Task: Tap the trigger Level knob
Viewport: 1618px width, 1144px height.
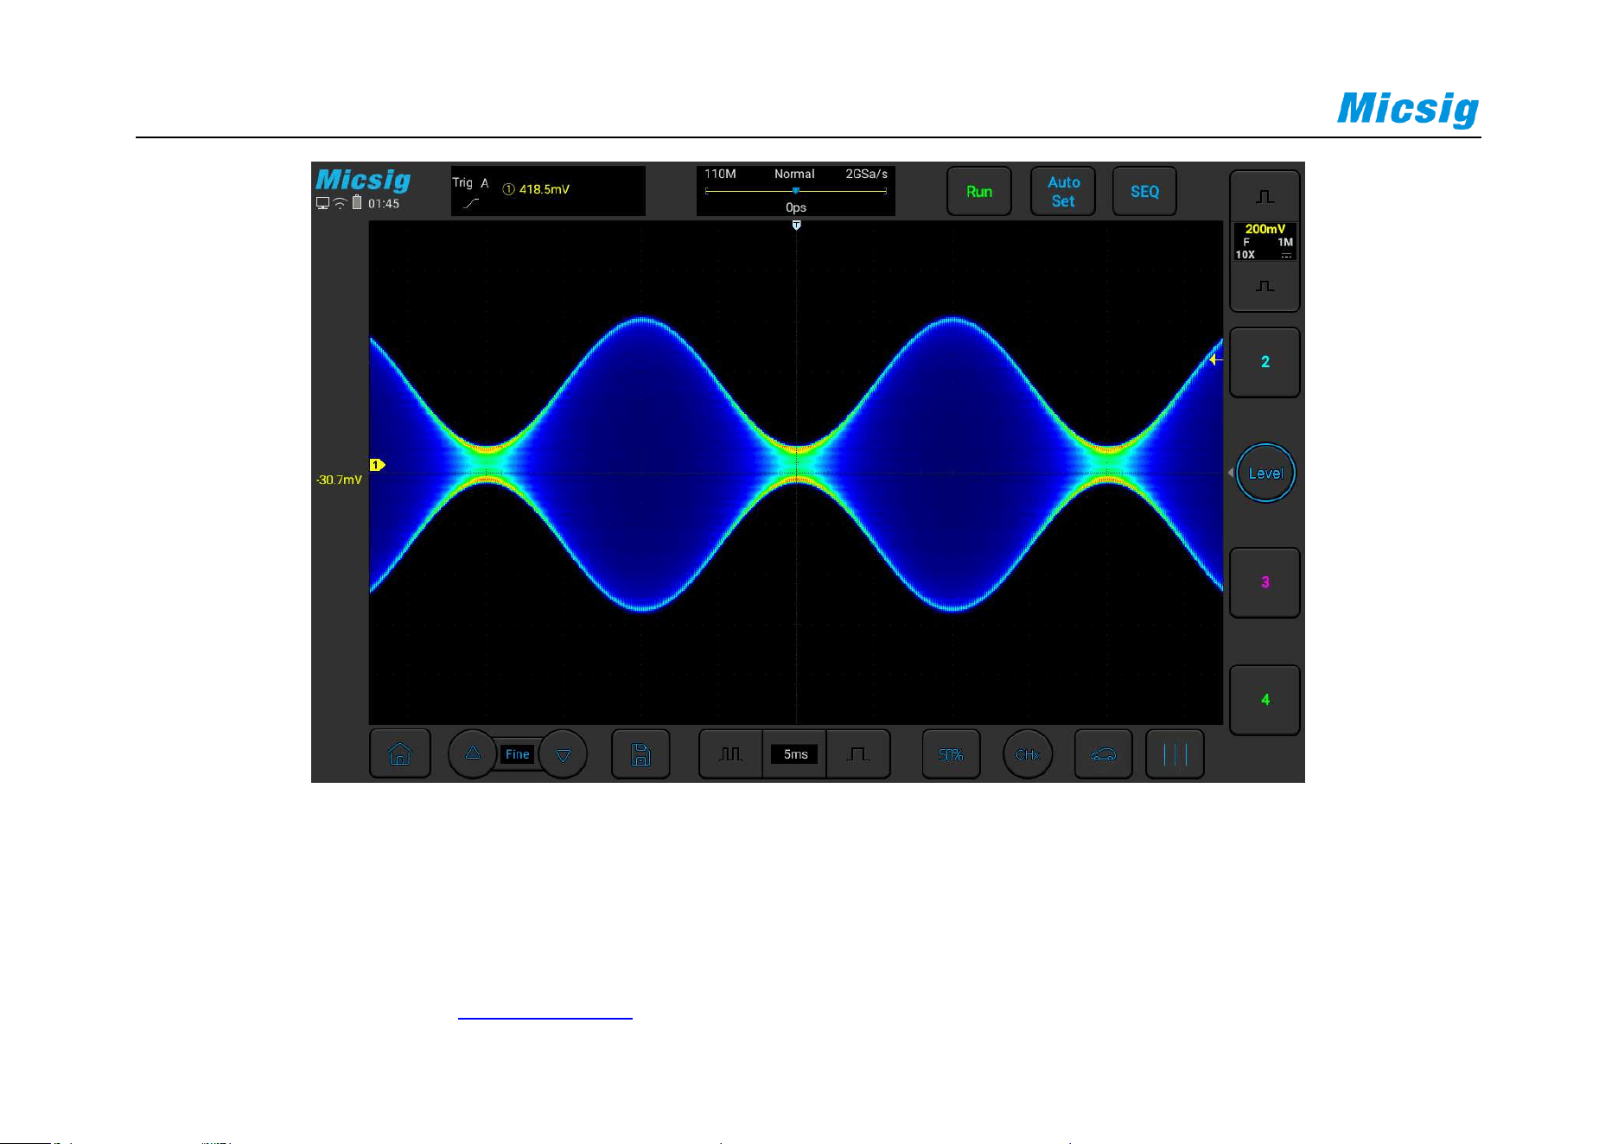Action: [x=1265, y=473]
